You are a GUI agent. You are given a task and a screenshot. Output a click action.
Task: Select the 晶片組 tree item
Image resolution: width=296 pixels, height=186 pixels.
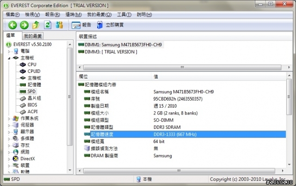[x=34, y=98]
